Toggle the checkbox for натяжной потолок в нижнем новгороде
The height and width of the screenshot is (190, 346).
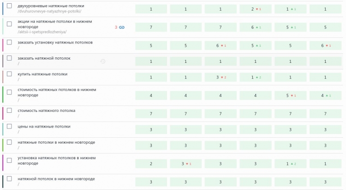click(x=9, y=179)
